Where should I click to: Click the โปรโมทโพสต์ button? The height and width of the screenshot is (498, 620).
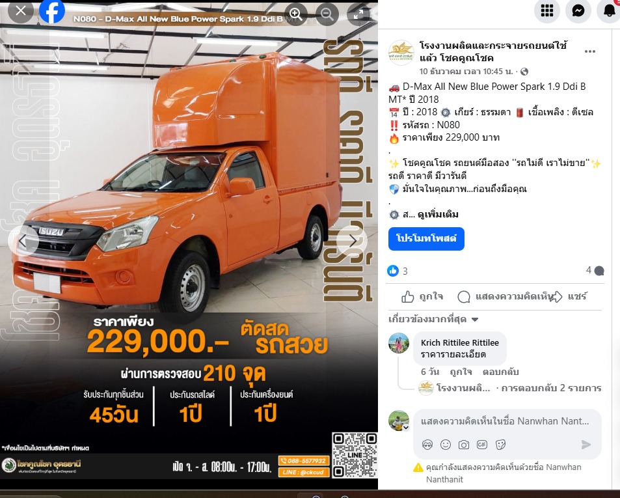tap(426, 238)
